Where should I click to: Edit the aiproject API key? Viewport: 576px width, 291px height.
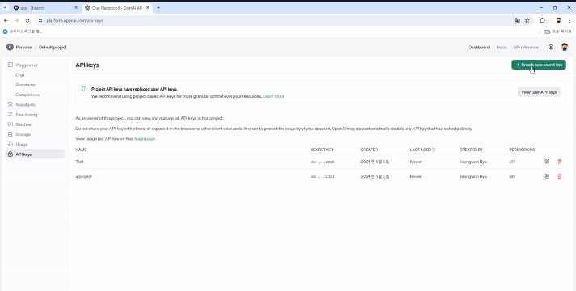point(547,176)
